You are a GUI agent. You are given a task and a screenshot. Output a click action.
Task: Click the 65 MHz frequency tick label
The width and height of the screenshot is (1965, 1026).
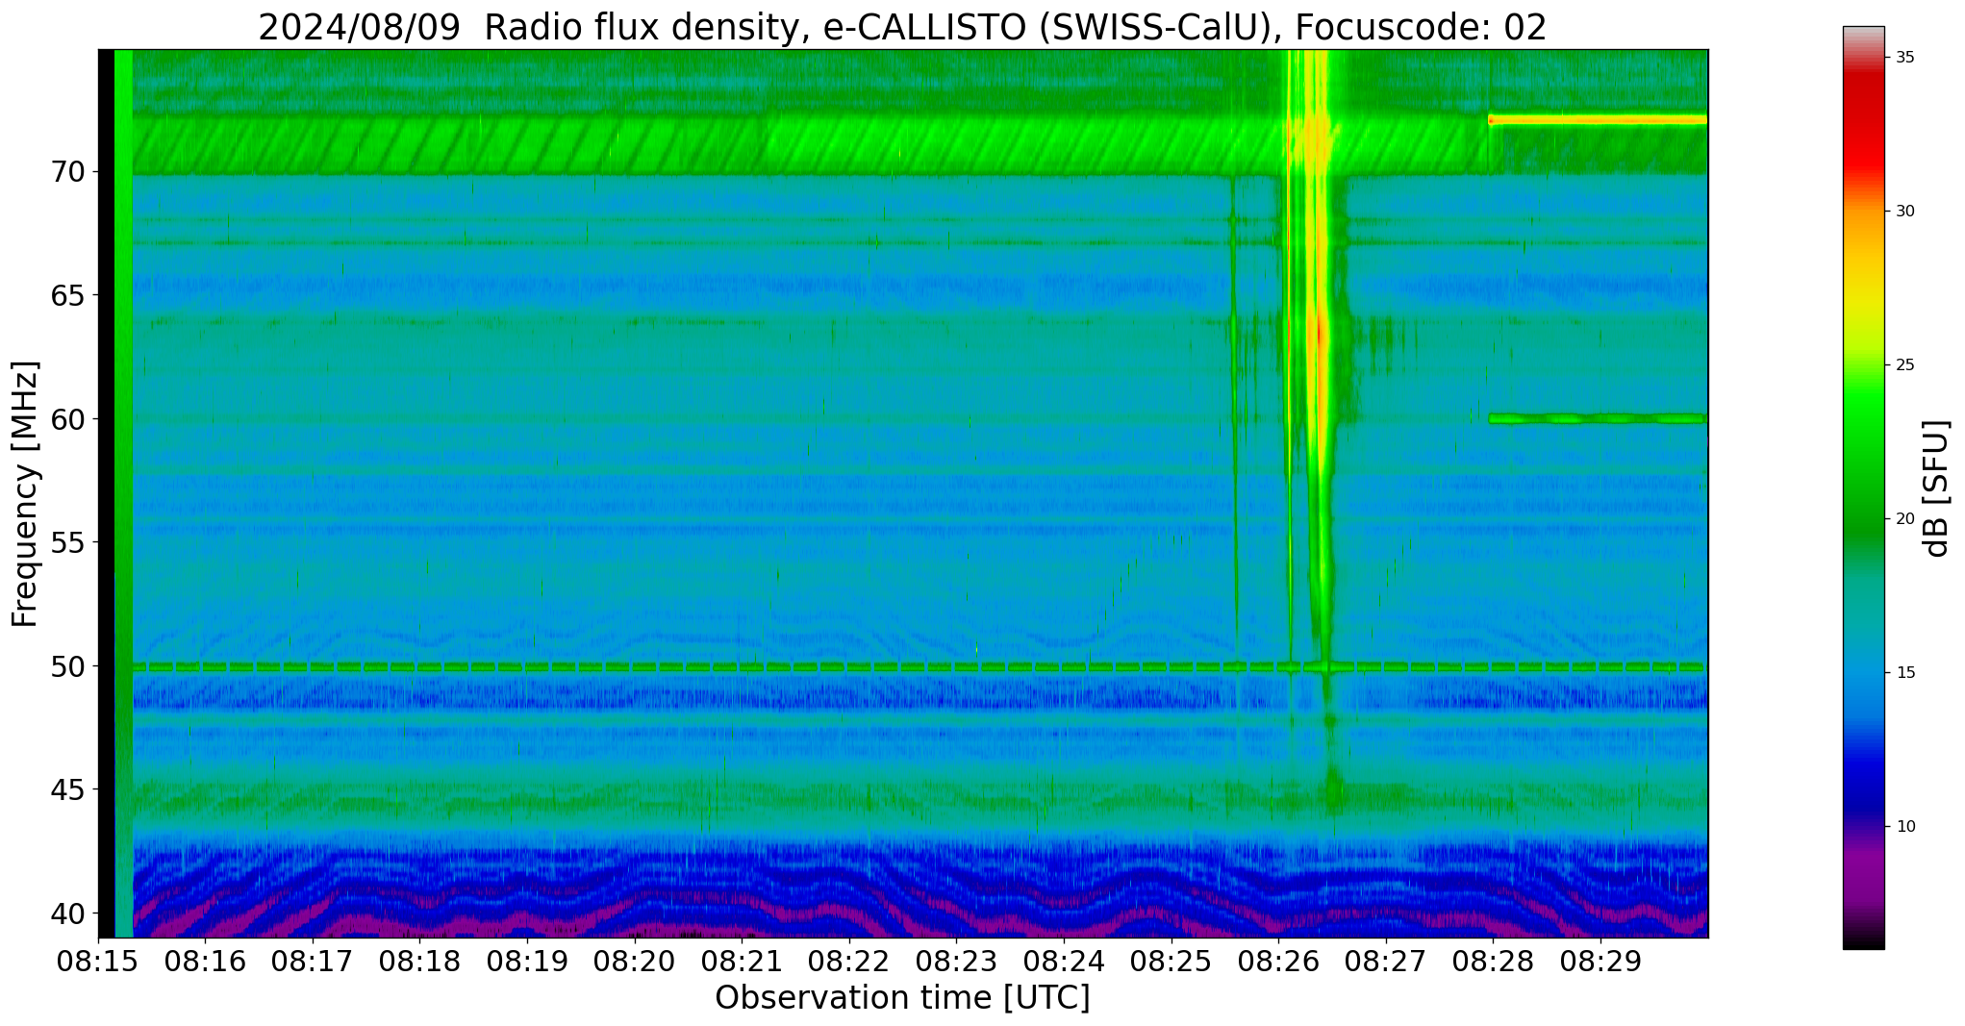pos(68,295)
